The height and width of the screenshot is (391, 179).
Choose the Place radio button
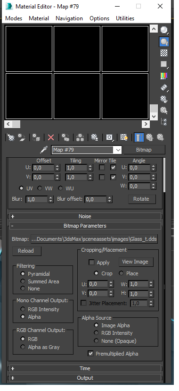pyautogui.click(x=121, y=273)
